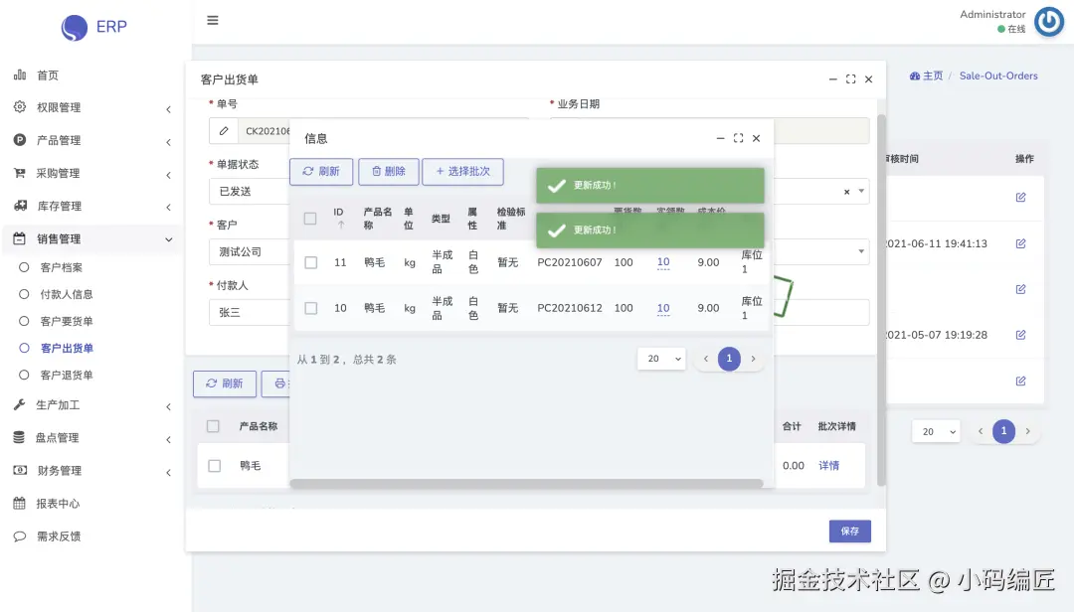
Task: Check the row with ID 10
Action: 311,308
